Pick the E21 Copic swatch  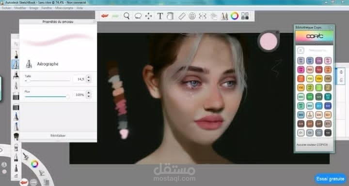click(x=328, y=114)
